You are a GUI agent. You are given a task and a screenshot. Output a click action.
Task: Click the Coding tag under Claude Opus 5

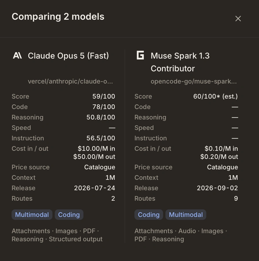69,215
